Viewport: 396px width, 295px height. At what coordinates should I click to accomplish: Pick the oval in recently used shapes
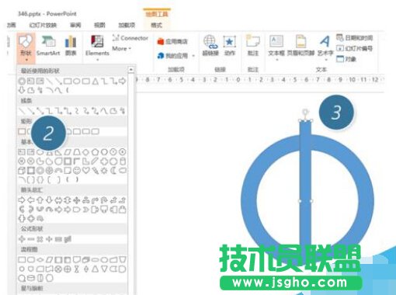point(76,82)
